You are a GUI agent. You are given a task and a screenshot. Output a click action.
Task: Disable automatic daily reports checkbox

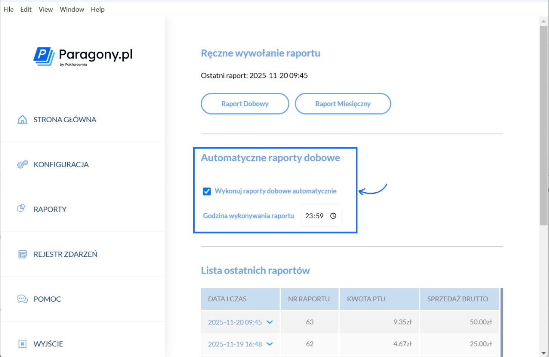point(207,191)
